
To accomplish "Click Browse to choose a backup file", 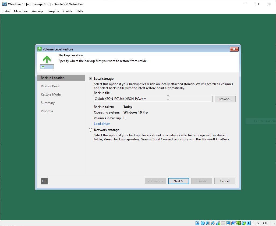I will tap(225, 99).
